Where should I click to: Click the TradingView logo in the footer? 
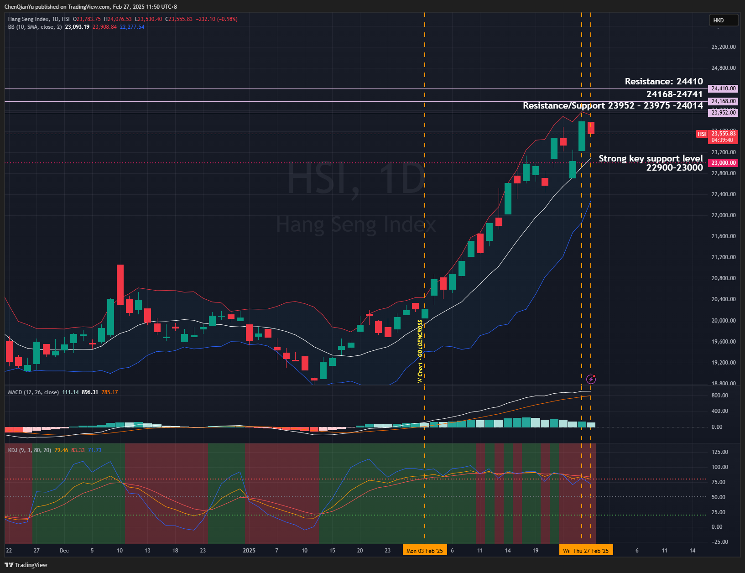point(26,565)
